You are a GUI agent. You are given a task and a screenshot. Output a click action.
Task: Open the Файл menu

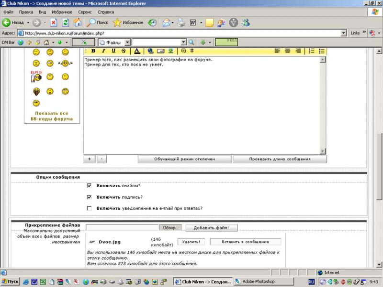tap(8, 12)
